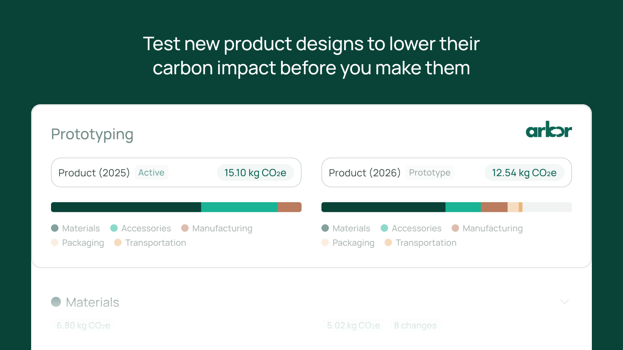The height and width of the screenshot is (350, 623).
Task: Open the Product (2026) selector field
Action: 447,172
